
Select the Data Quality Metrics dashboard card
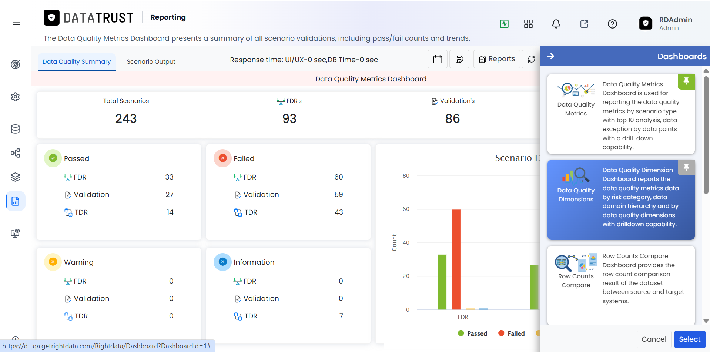click(x=621, y=114)
